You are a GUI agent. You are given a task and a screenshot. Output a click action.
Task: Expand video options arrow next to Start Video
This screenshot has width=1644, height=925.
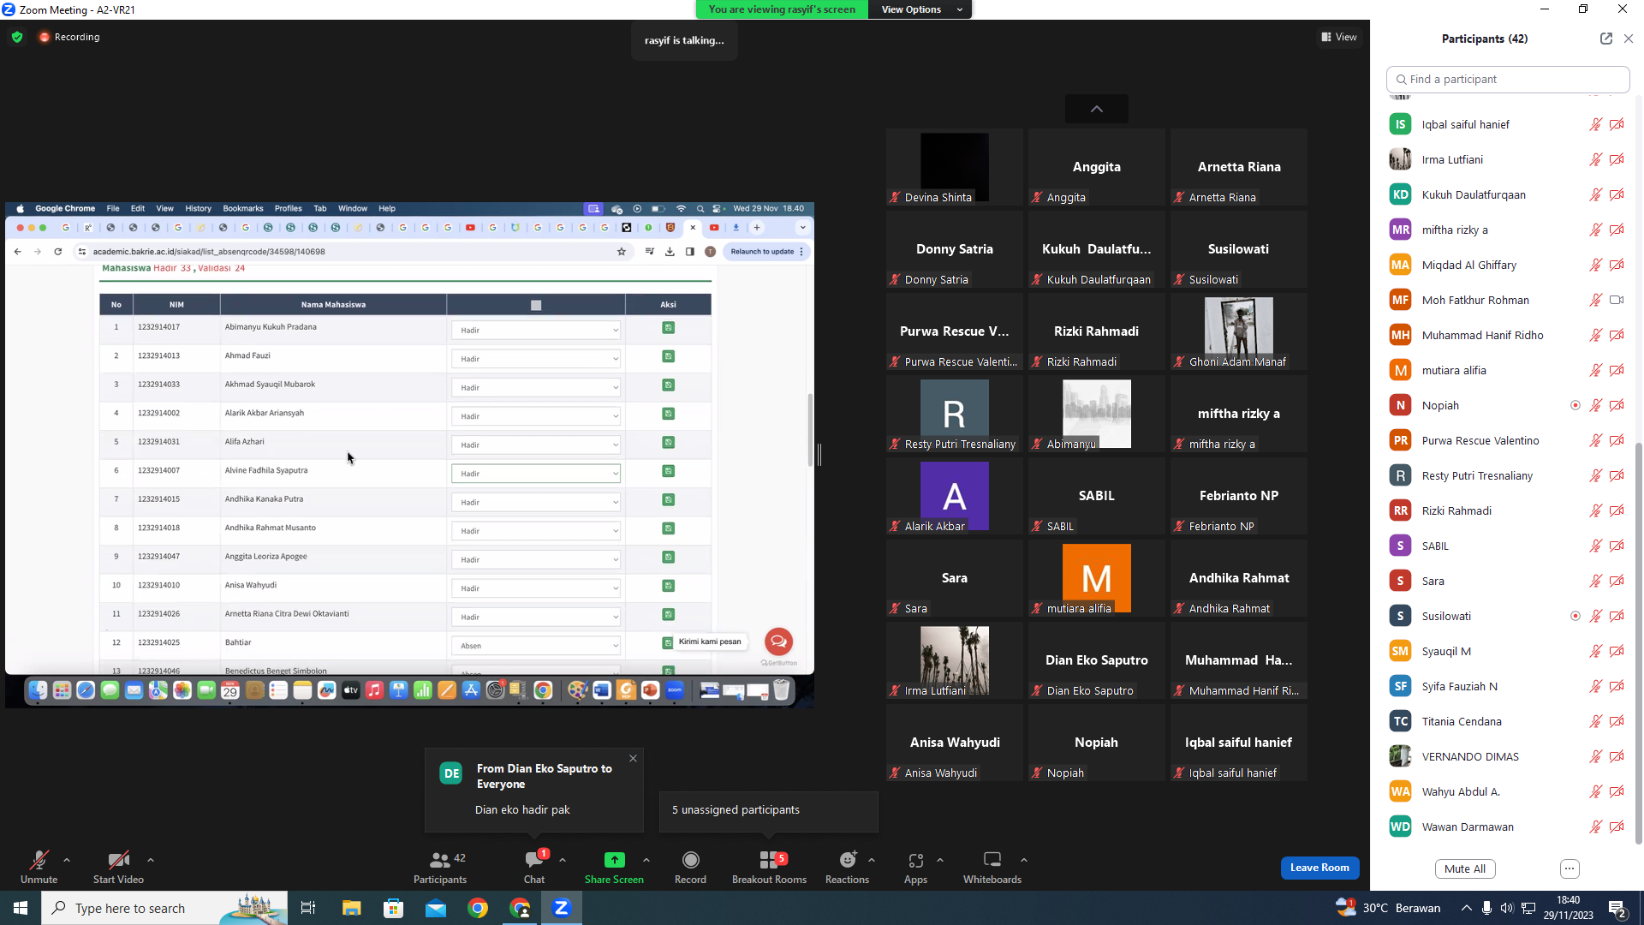pyautogui.click(x=151, y=860)
